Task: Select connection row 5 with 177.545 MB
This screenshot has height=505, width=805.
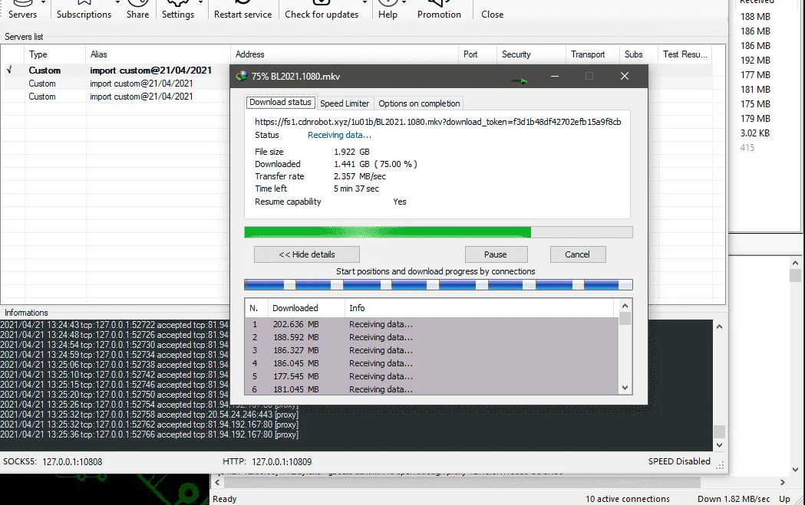Action: (432, 376)
